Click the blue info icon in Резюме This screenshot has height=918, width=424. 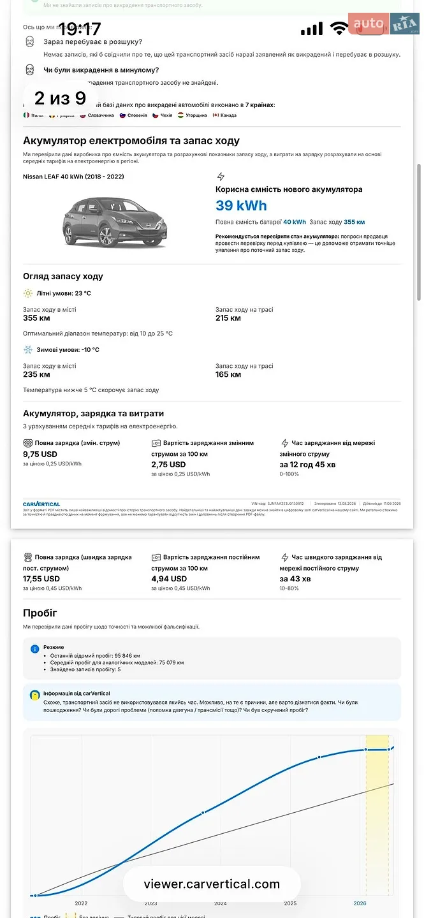point(35,649)
